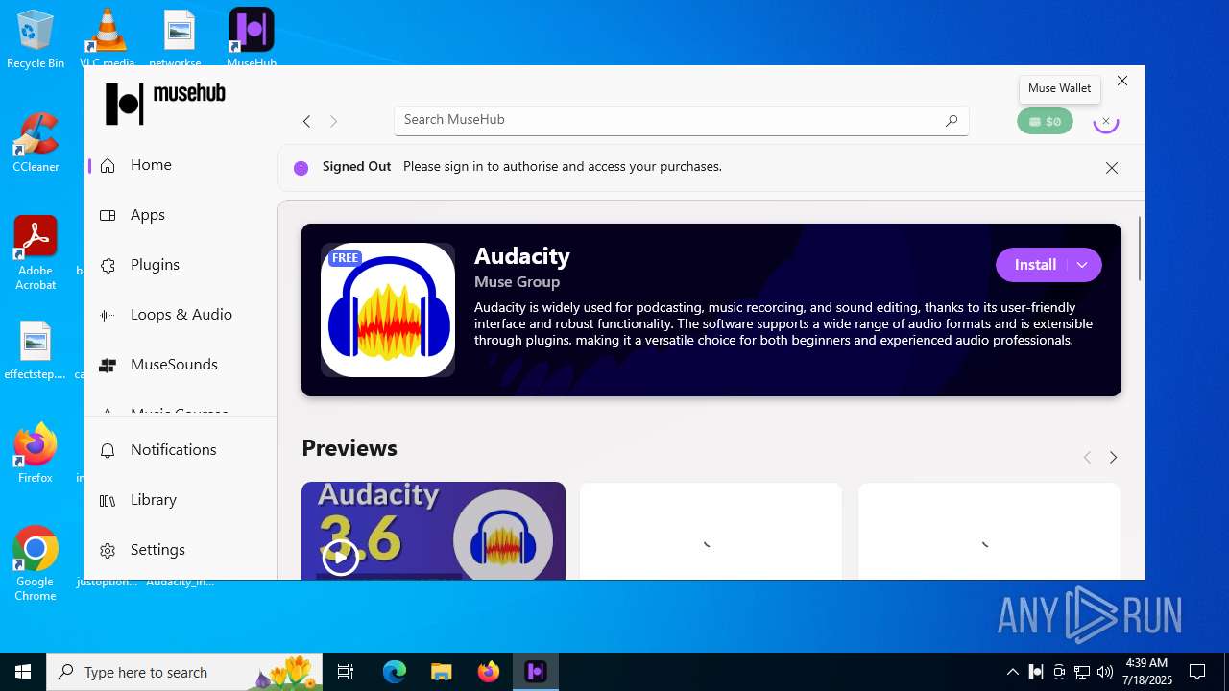The height and width of the screenshot is (691, 1229).
Task: Click the MuseSounds grid icon
Action: pos(108,365)
